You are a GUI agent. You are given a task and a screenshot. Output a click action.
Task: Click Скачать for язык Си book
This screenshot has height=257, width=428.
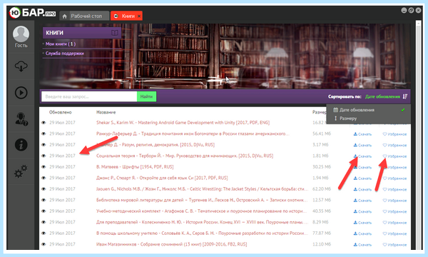click(x=362, y=178)
